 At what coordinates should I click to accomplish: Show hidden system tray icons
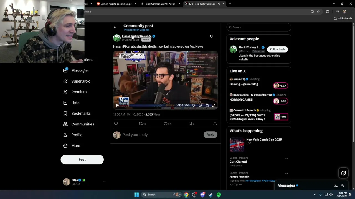click(x=315, y=195)
